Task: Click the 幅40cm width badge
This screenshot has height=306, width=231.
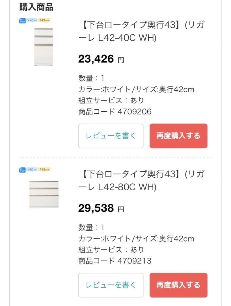Action: (32, 20)
